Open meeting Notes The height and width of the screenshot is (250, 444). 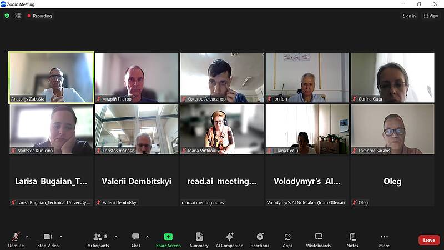tap(352, 240)
